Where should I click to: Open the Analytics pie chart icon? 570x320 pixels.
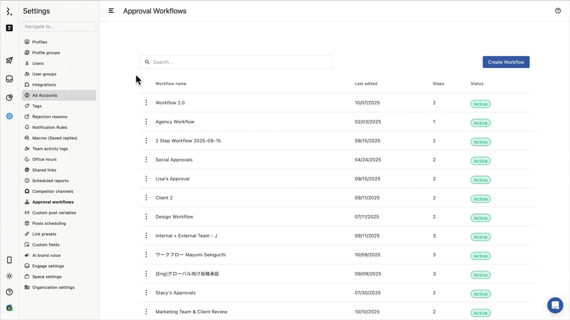pos(9,98)
